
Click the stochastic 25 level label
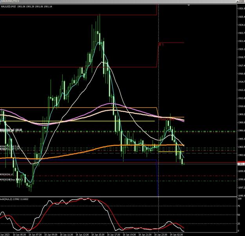coord(239,224)
